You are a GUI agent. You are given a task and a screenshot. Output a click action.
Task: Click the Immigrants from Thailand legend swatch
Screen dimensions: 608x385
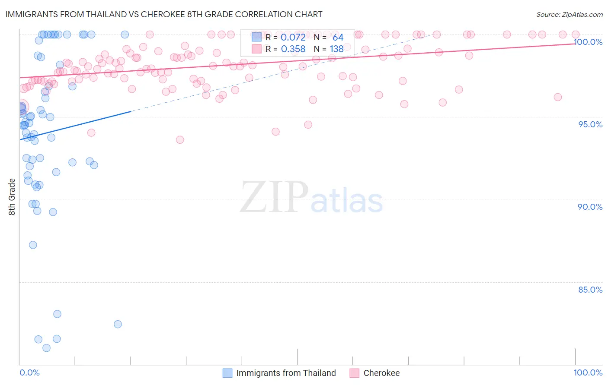(x=227, y=373)
